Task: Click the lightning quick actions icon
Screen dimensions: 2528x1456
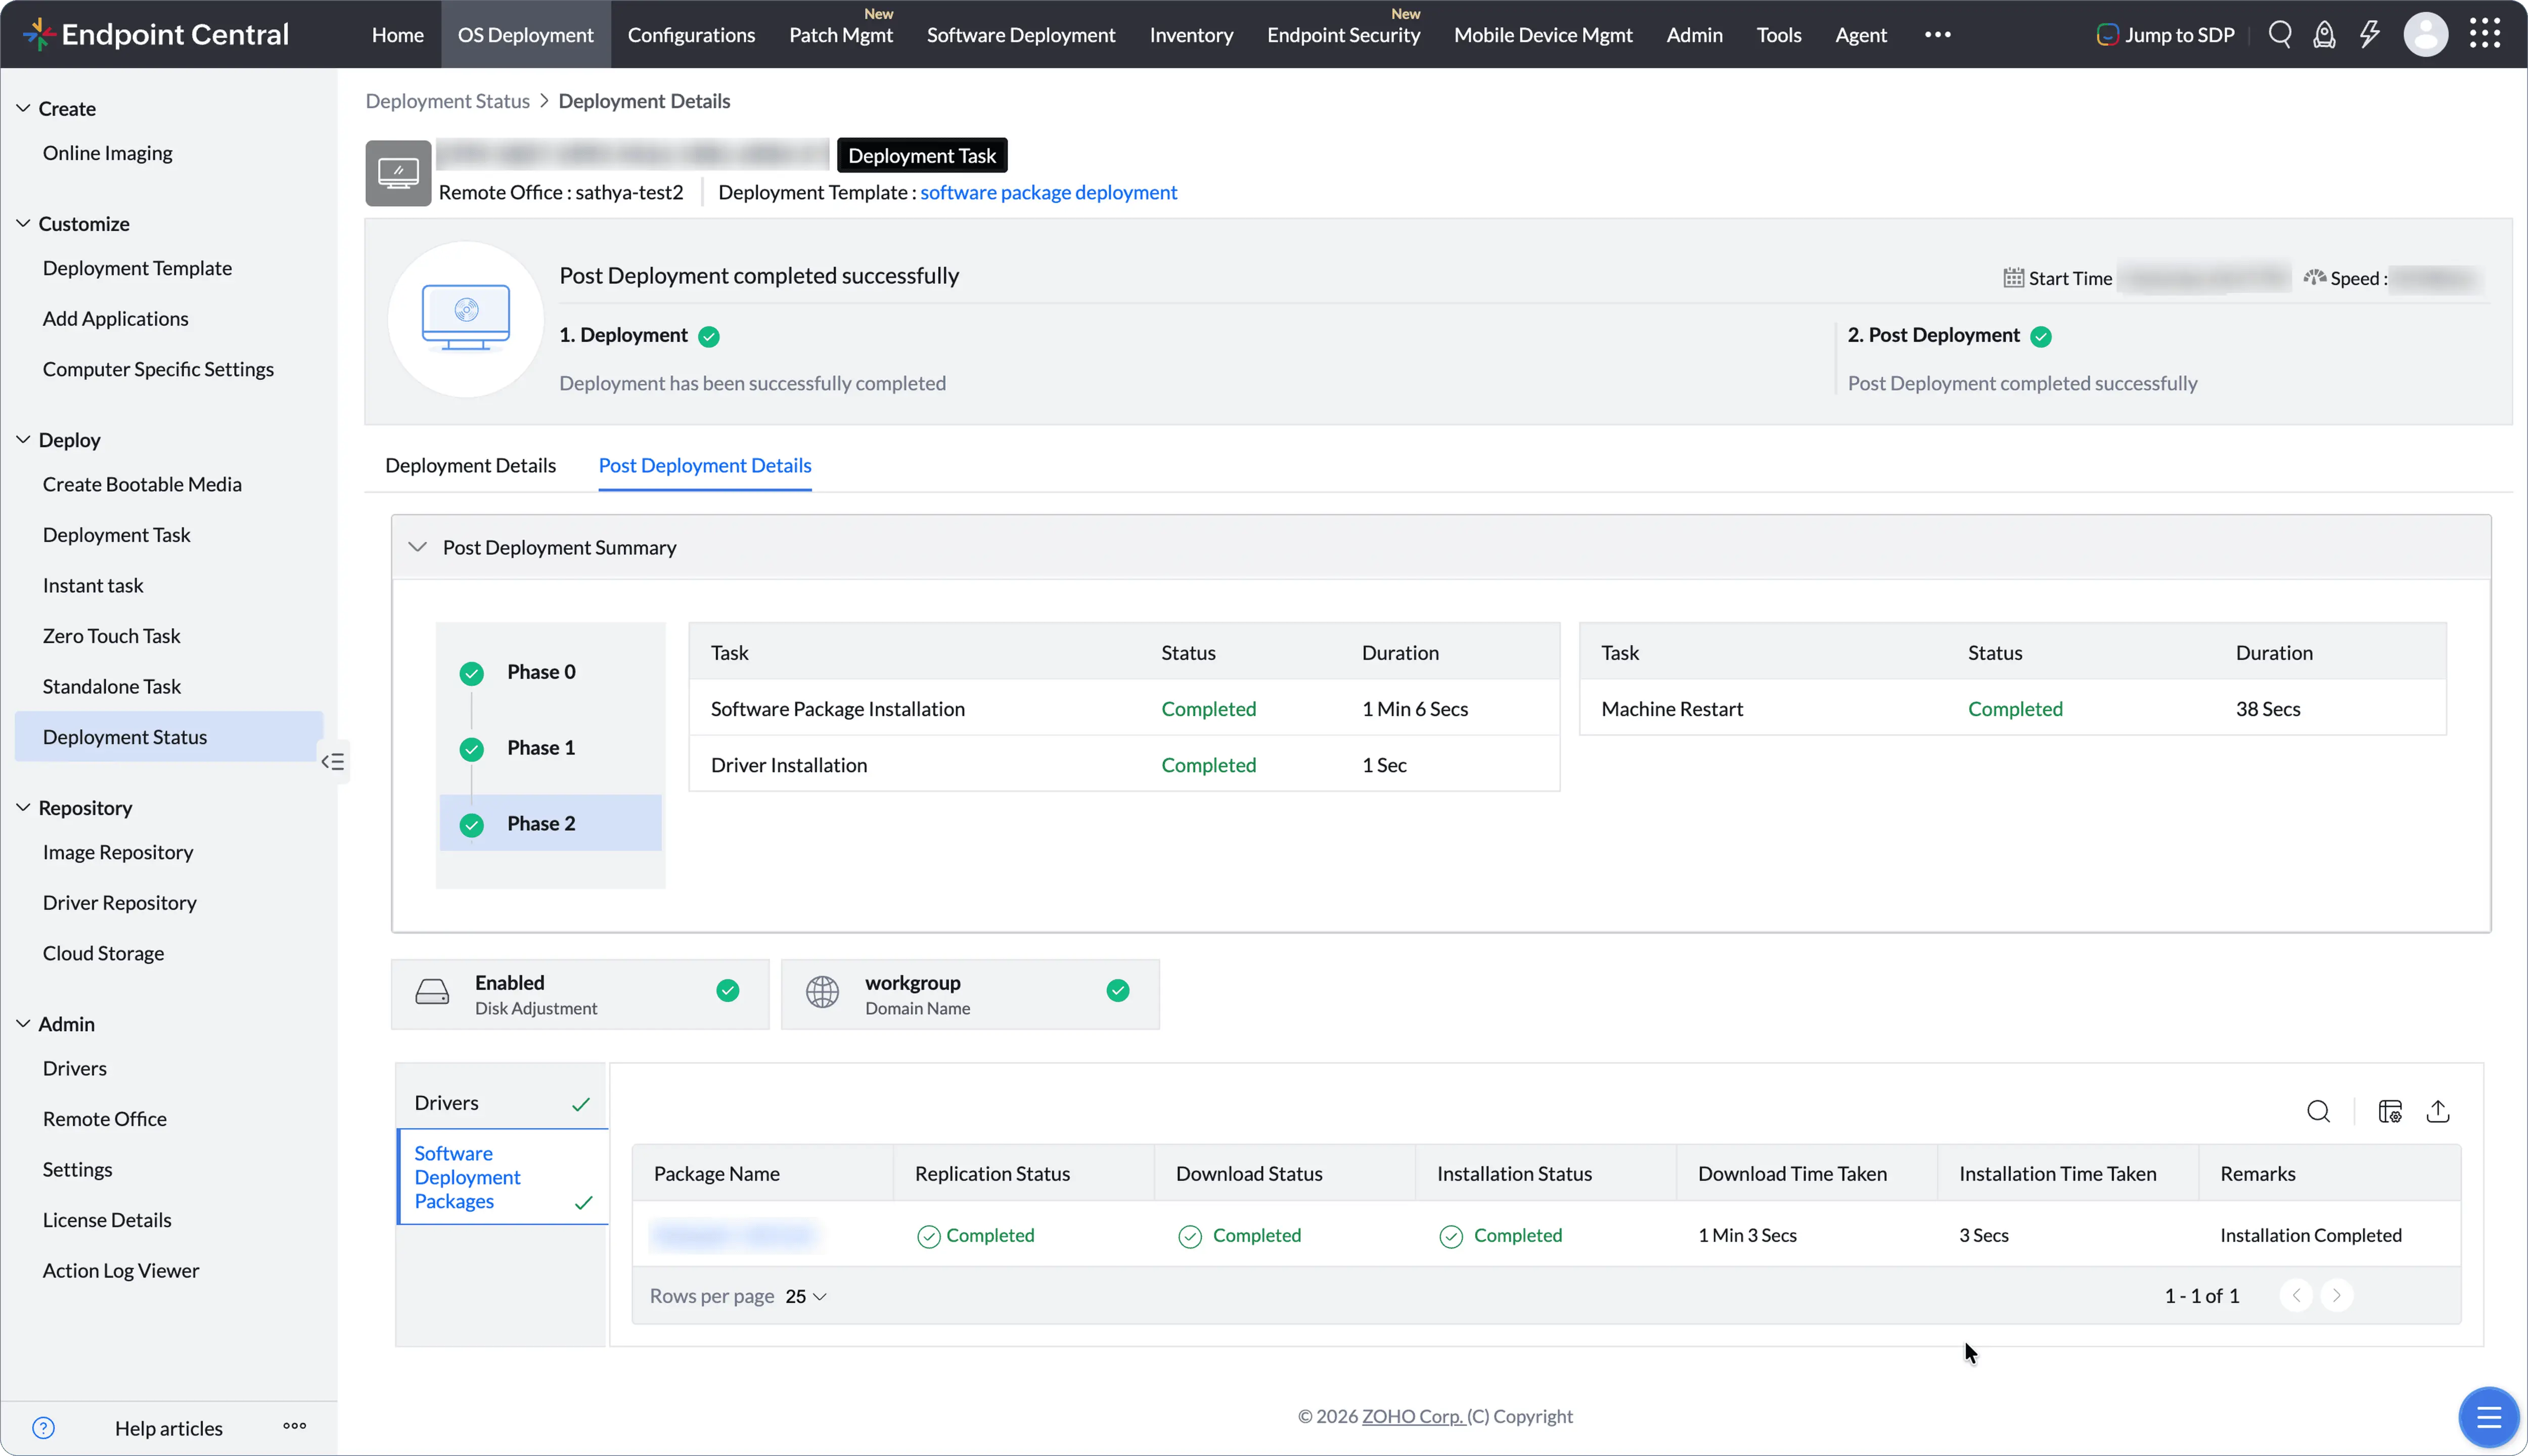Action: pos(2369,34)
